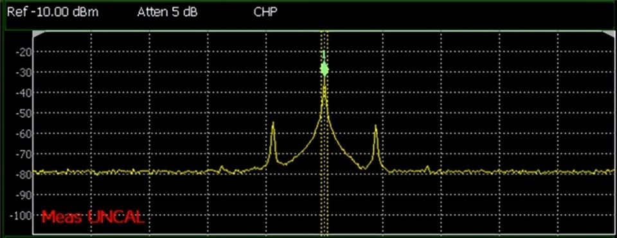Click the -50 y-axis scale label
The width and height of the screenshot is (617, 238).
click(24, 113)
